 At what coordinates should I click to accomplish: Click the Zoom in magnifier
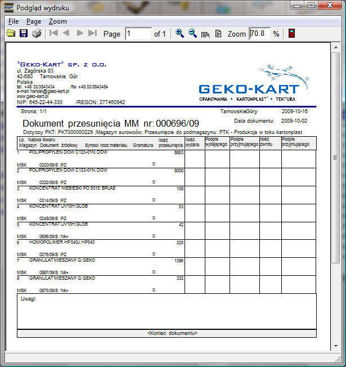click(x=179, y=34)
